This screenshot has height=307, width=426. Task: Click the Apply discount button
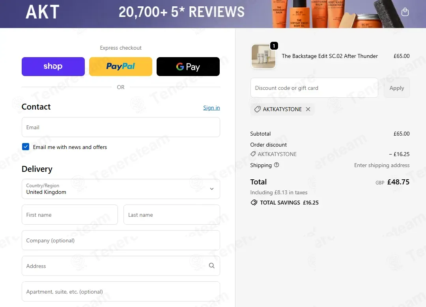[x=397, y=88]
